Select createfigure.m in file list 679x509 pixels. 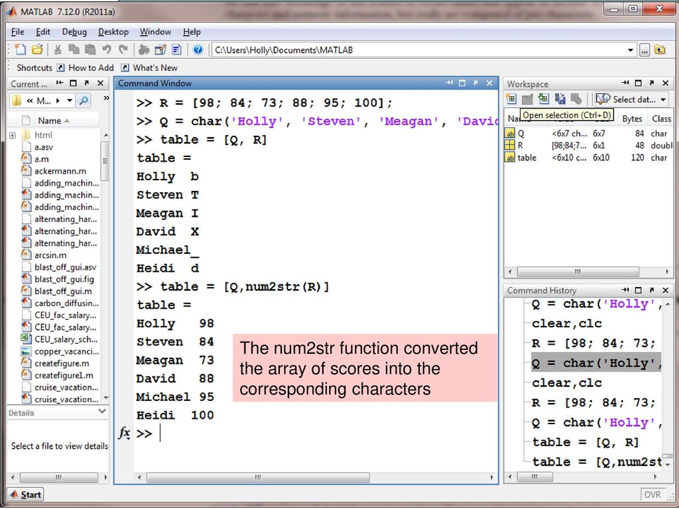pos(62,363)
